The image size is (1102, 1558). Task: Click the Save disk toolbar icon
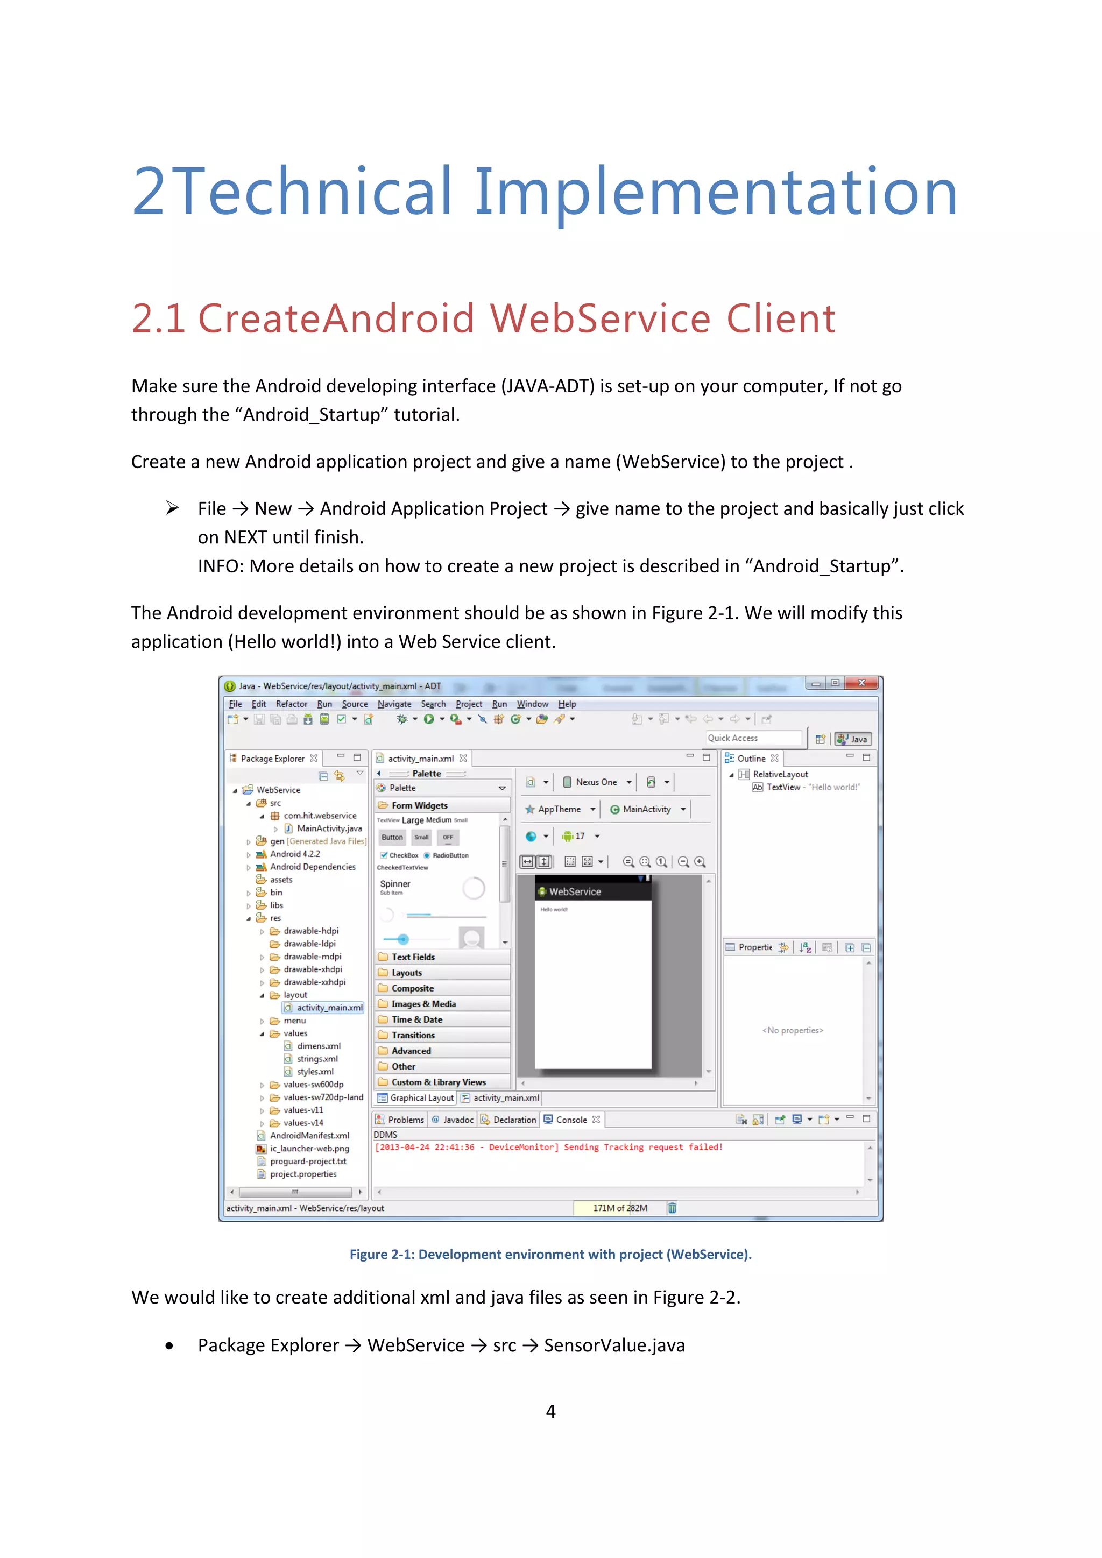(259, 719)
